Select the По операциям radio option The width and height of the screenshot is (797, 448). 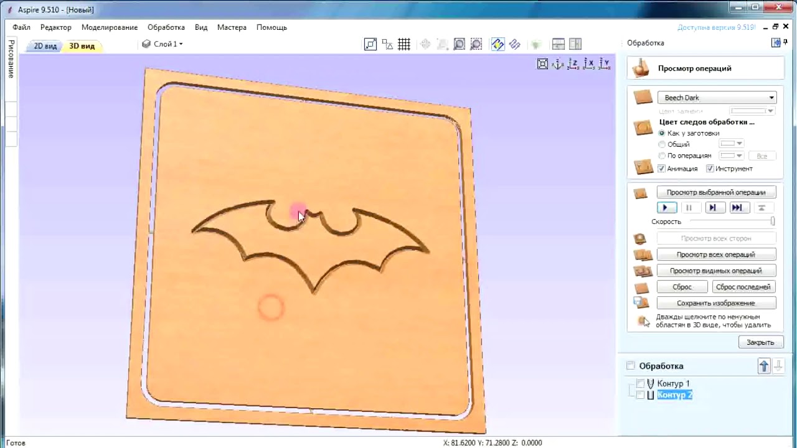pyautogui.click(x=662, y=156)
